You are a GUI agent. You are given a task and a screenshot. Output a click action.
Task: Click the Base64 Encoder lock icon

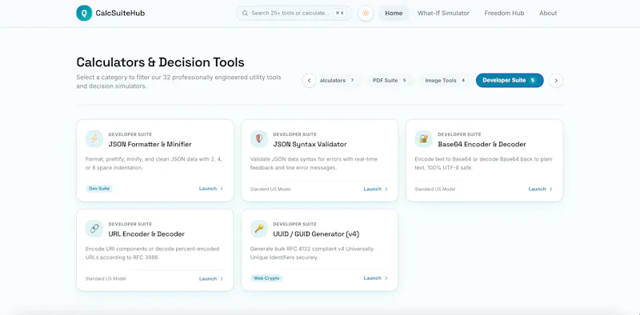[x=423, y=139]
